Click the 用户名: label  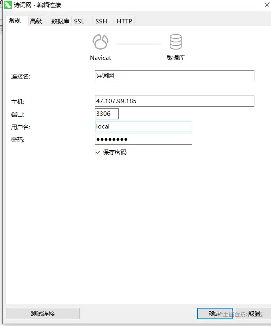21,127
